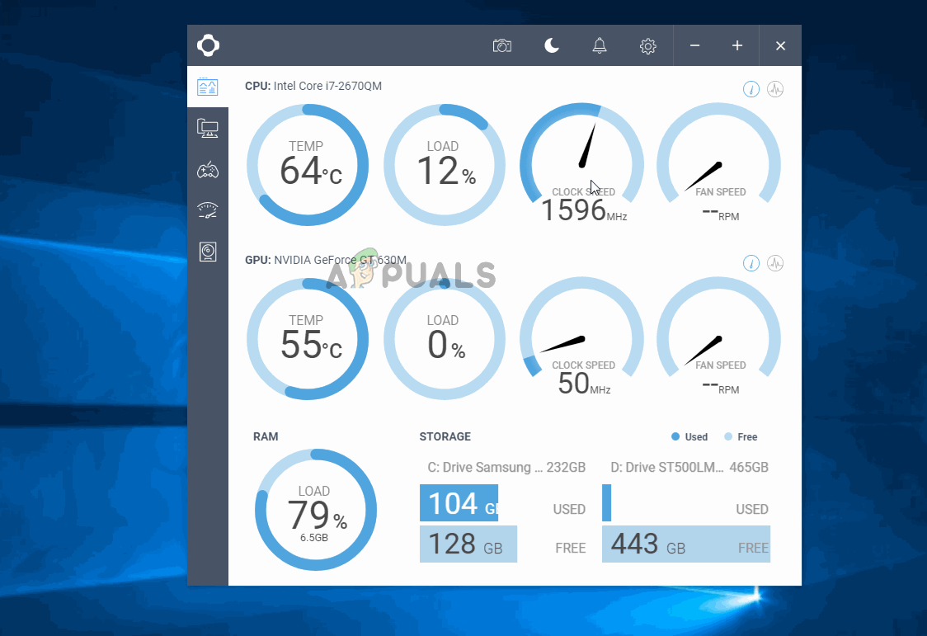
Task: Toggle night mode with moon icon
Action: [x=552, y=46]
